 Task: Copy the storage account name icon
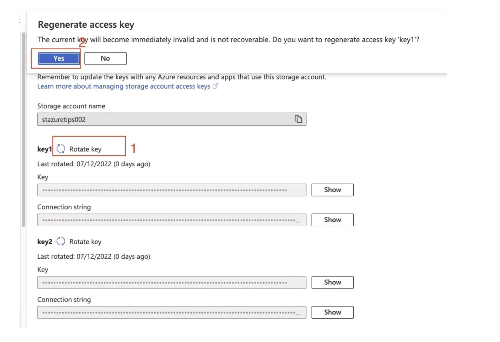(298, 119)
